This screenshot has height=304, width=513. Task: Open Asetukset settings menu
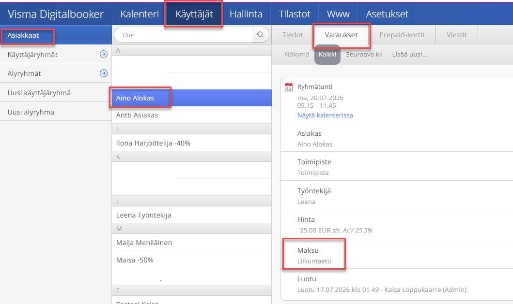tap(387, 14)
